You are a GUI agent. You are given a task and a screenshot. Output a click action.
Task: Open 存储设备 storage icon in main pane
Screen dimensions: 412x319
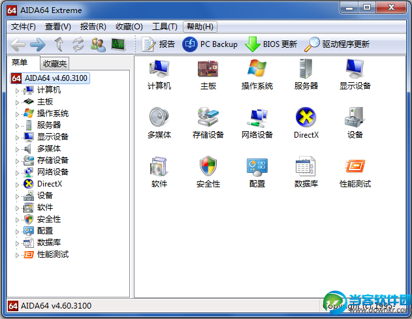(208, 123)
